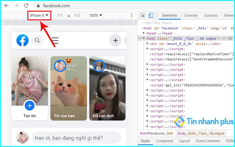Image resolution: width=235 pixels, height=147 pixels.
Task: Click the height field showing 812
Action: click(77, 15)
